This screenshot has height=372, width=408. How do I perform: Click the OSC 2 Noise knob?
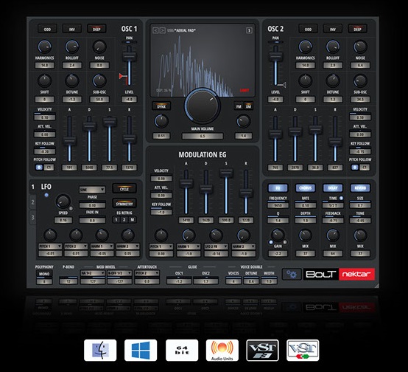pyautogui.click(x=360, y=47)
